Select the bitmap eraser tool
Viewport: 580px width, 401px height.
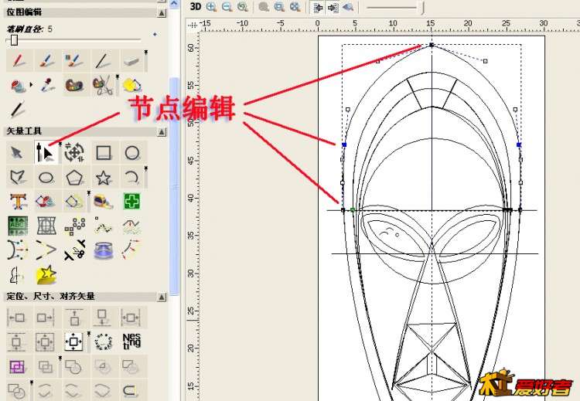(x=131, y=60)
